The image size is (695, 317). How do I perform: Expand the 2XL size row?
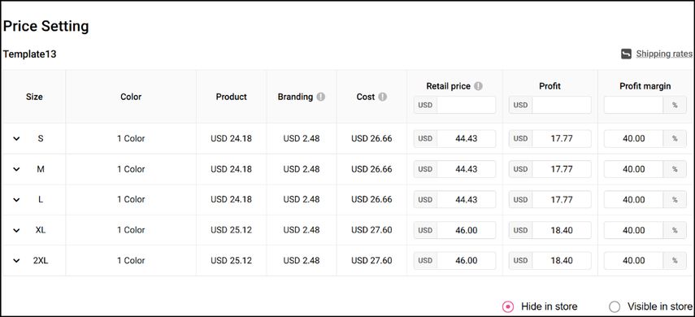(16, 261)
